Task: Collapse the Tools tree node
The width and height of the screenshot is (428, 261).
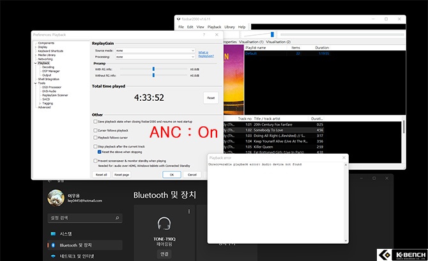Action: 36,83
